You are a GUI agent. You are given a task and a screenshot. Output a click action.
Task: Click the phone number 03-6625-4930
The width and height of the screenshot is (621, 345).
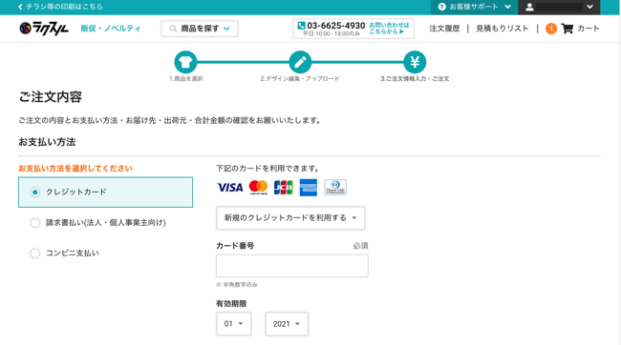[x=336, y=26]
